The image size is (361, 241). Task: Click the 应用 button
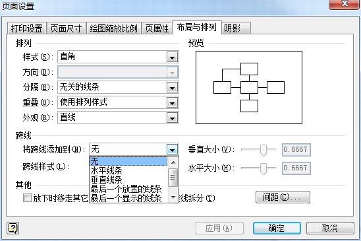pyautogui.click(x=219, y=228)
